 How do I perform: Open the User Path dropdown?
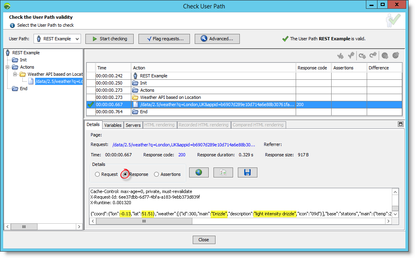57,39
